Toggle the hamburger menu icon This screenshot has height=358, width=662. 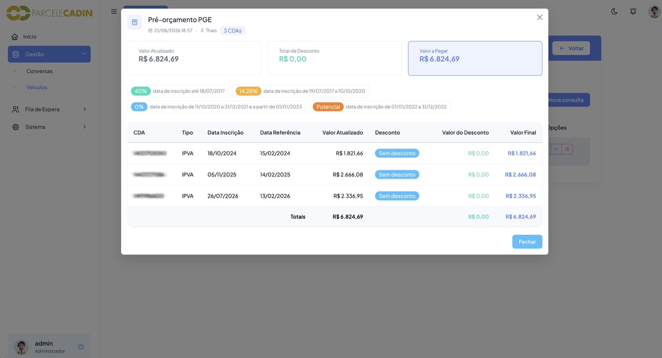(x=114, y=12)
